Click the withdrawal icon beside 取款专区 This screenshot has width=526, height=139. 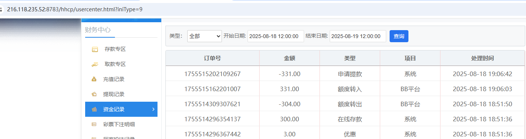[95, 64]
